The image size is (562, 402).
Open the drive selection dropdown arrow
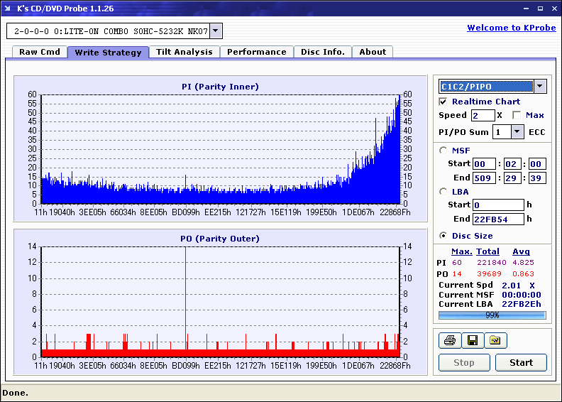[216, 31]
